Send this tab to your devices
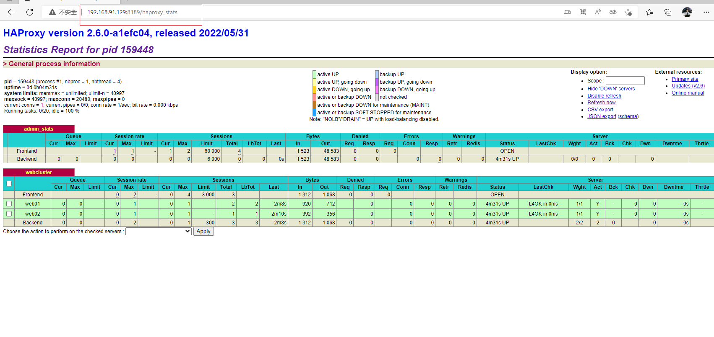 (x=567, y=12)
